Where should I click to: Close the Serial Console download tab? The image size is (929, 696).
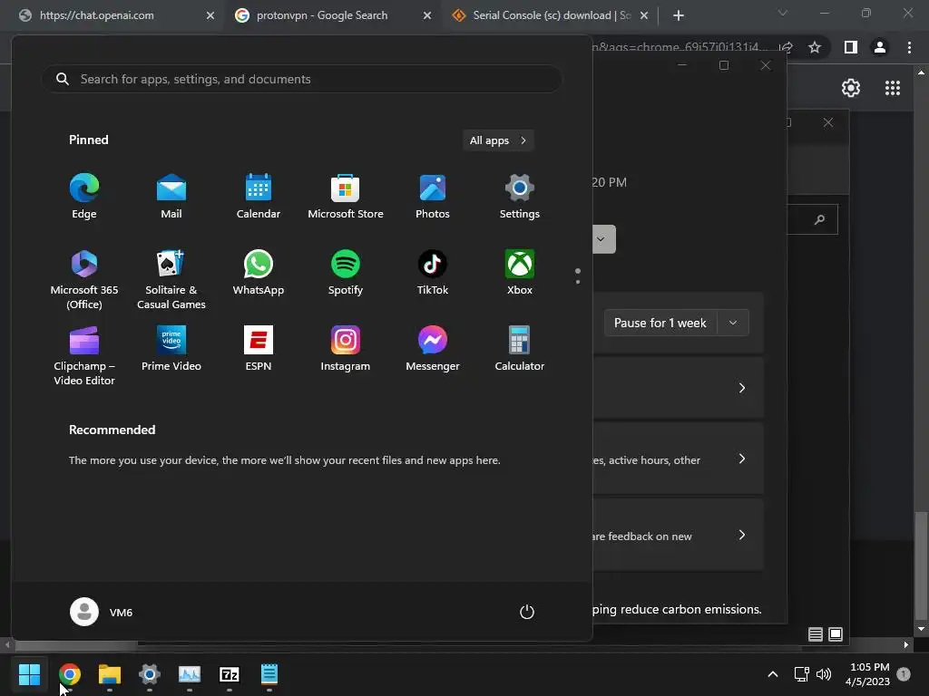[644, 15]
